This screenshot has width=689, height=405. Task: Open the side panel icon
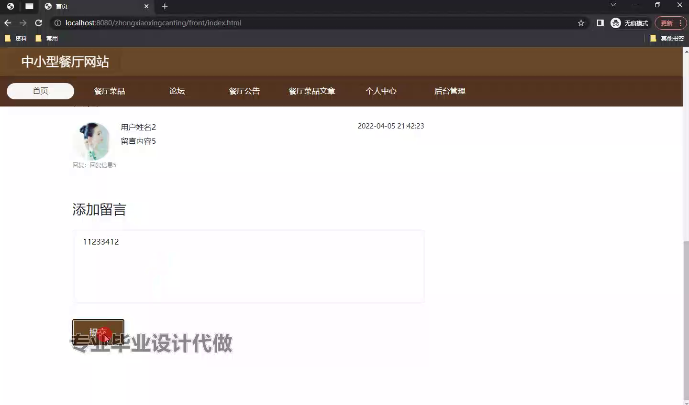(x=600, y=23)
